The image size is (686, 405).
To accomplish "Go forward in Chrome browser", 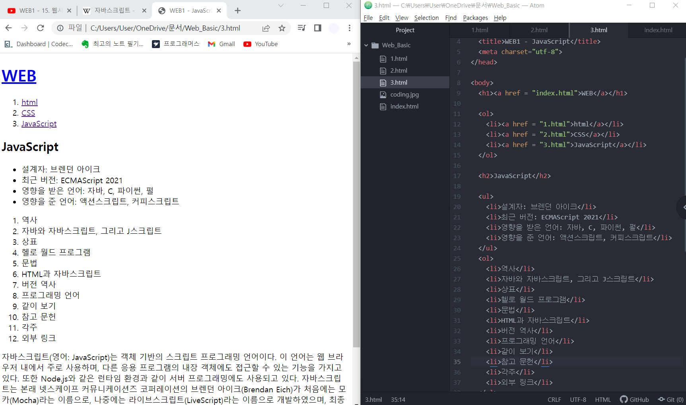I will (24, 28).
